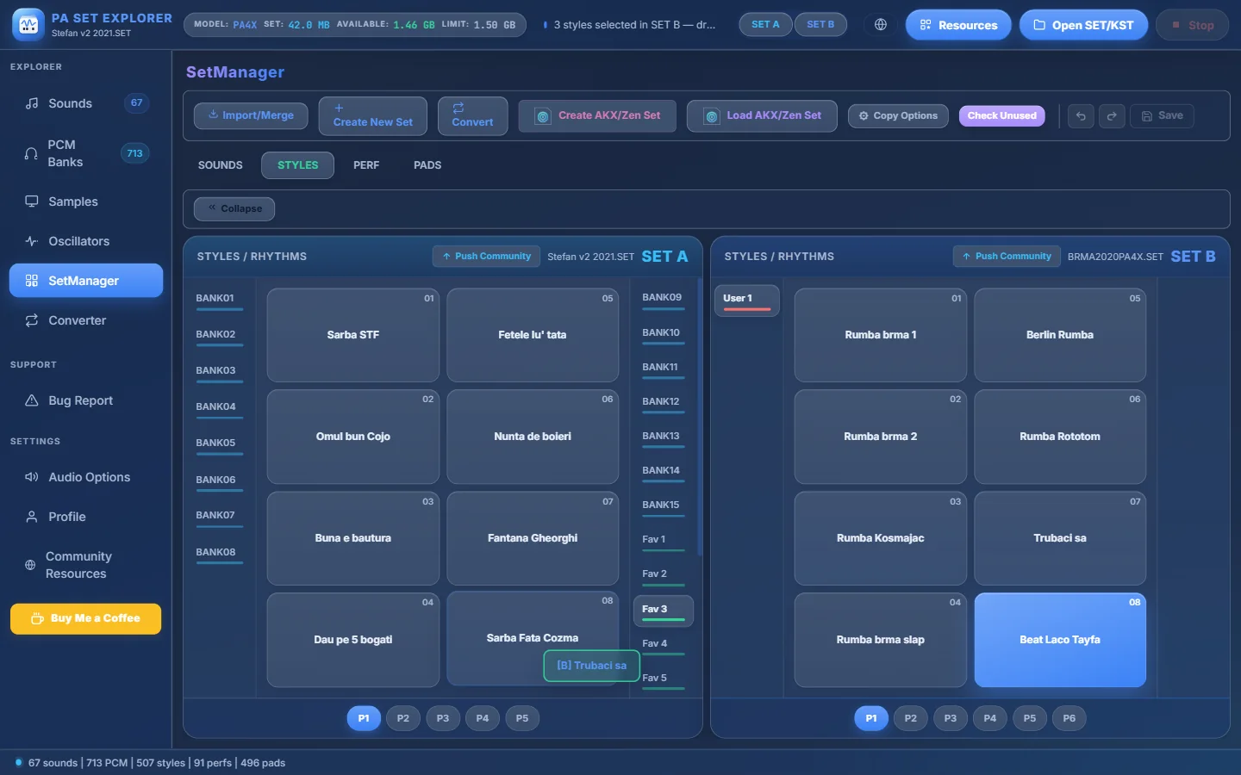Click the undo arrow icon

[x=1081, y=116]
